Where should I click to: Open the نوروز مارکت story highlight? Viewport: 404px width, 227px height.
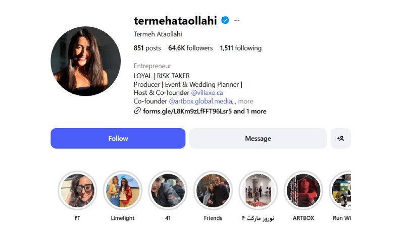[258, 190]
